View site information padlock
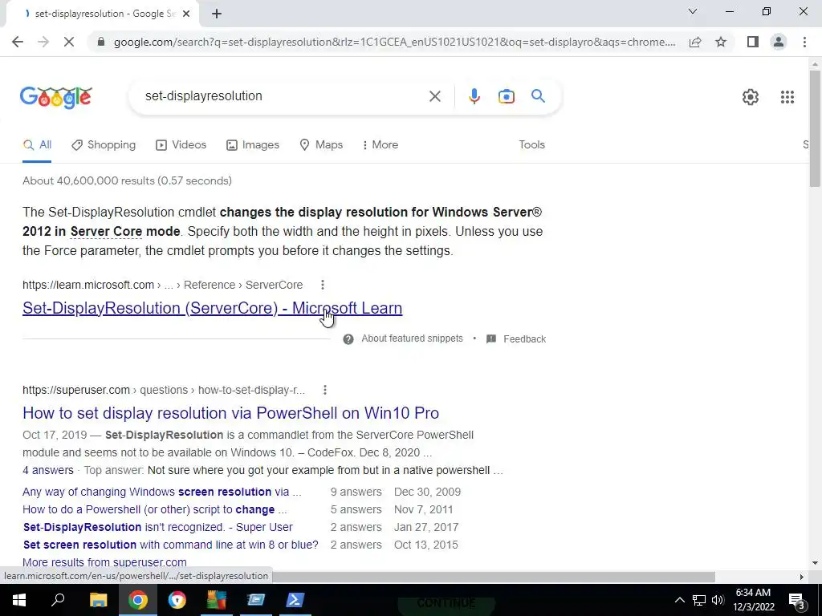The width and height of the screenshot is (822, 616). [101, 42]
